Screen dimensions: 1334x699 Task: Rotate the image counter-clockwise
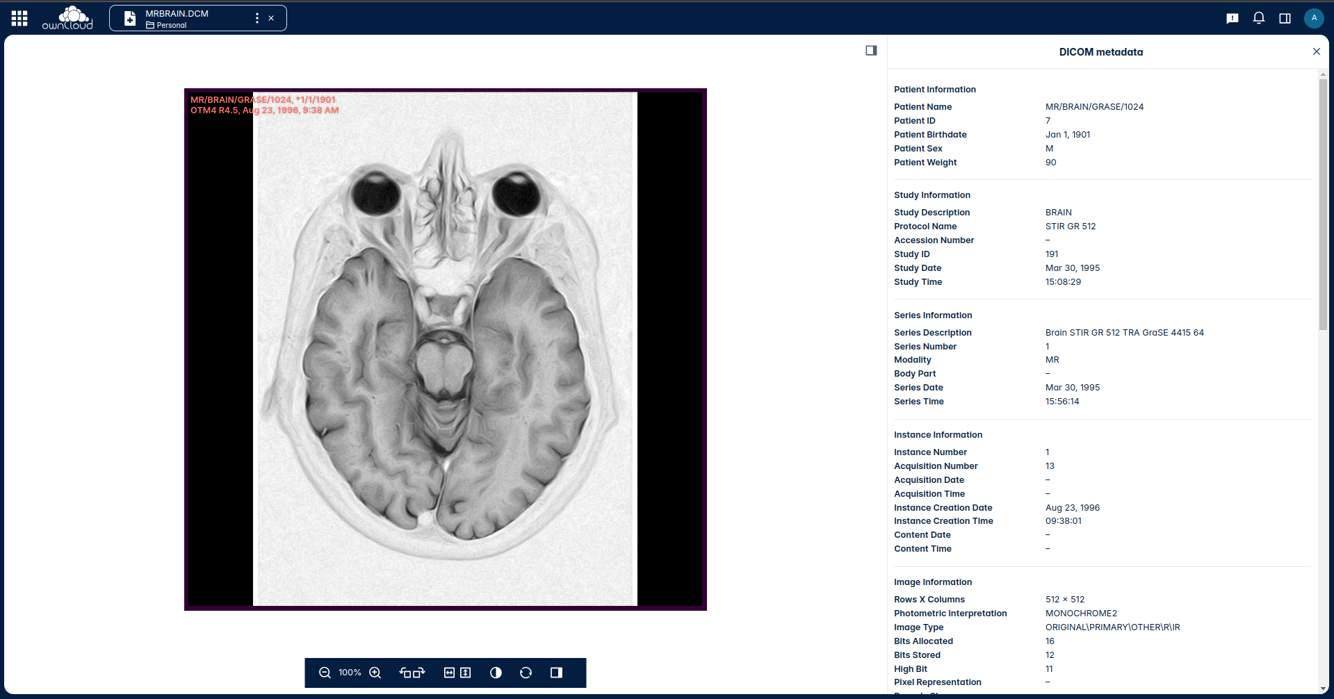point(405,673)
